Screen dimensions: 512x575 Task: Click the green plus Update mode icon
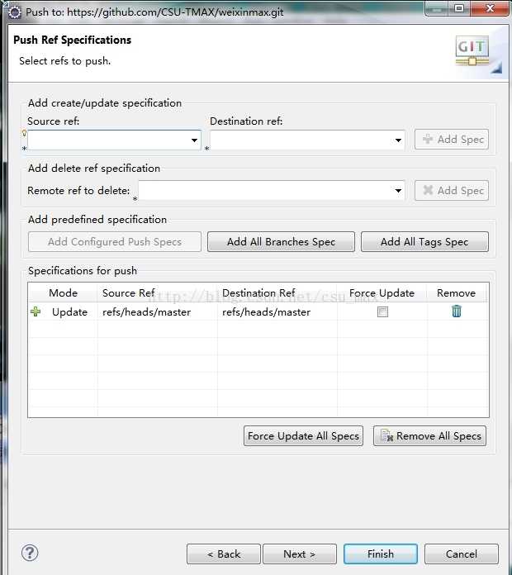pos(36,311)
